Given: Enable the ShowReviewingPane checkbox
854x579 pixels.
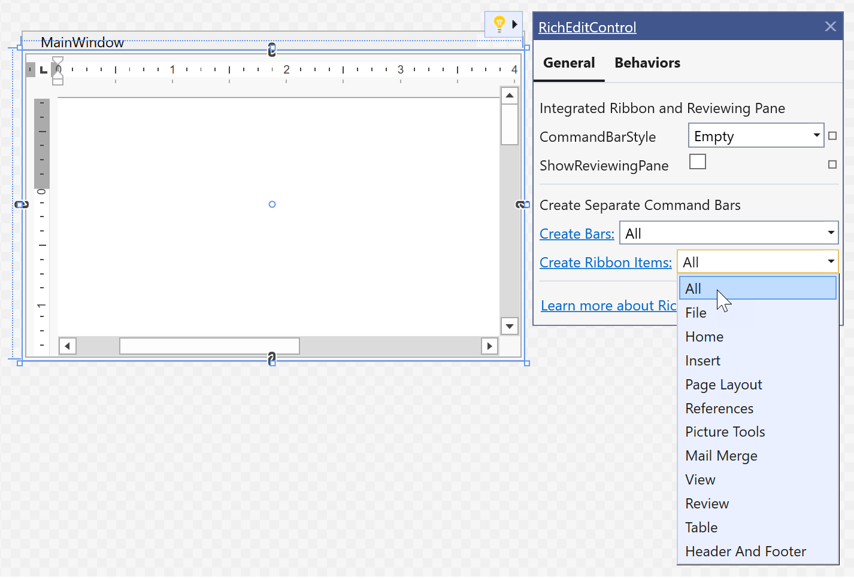Looking at the screenshot, I should tap(698, 162).
